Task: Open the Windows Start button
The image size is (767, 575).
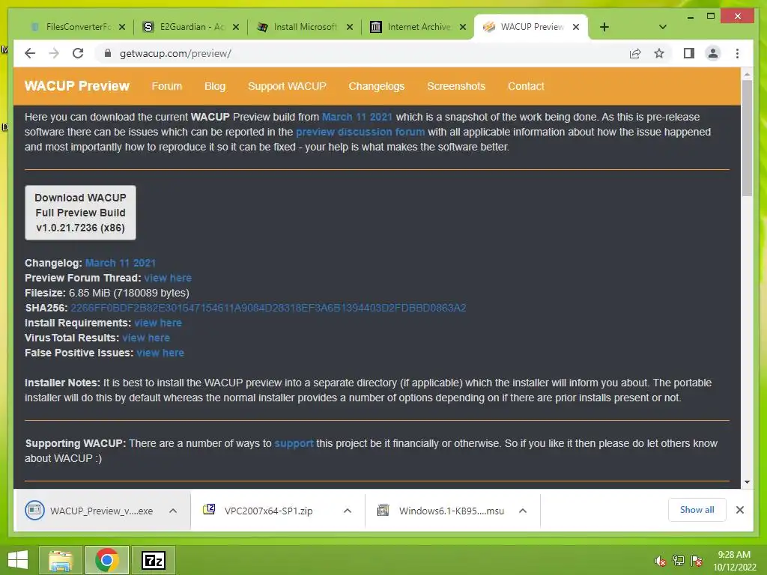Action: (x=18, y=560)
